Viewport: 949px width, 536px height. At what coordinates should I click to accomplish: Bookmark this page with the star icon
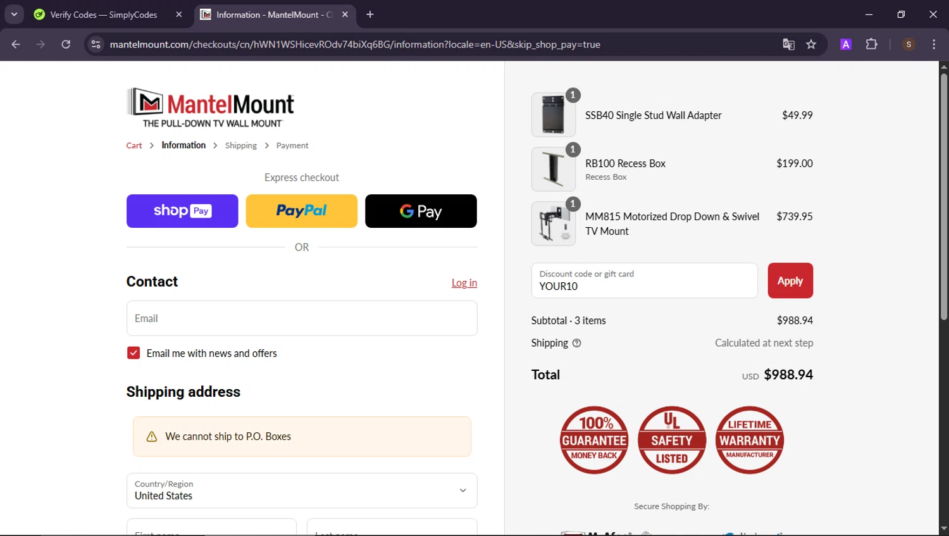click(811, 44)
